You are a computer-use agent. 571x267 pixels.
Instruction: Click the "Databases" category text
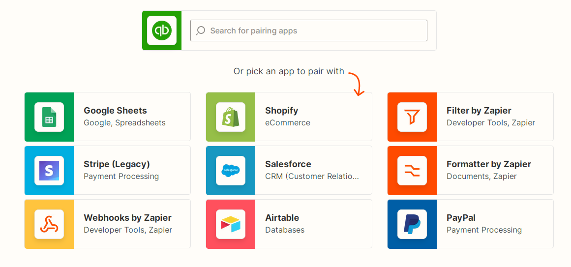285,230
